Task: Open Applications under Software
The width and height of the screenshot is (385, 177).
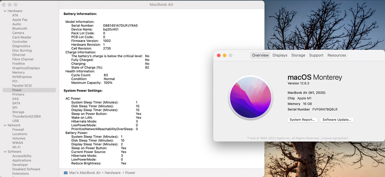Action: (x=22, y=160)
